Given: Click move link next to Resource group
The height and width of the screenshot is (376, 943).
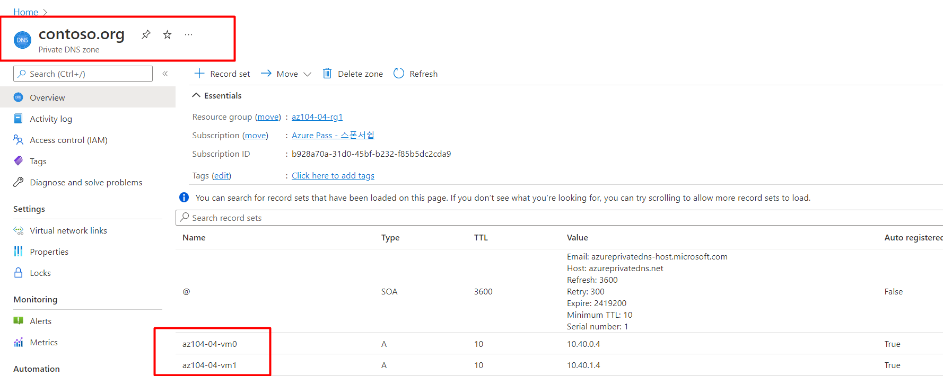Looking at the screenshot, I should point(268,117).
